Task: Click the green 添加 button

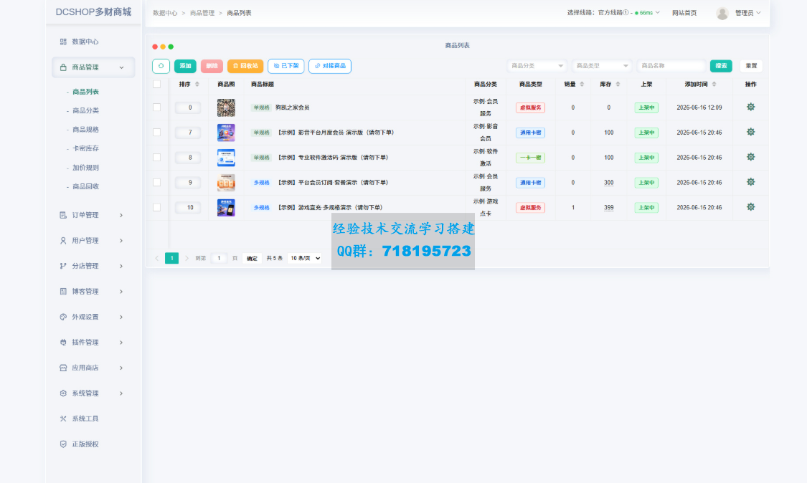Action: (x=185, y=66)
